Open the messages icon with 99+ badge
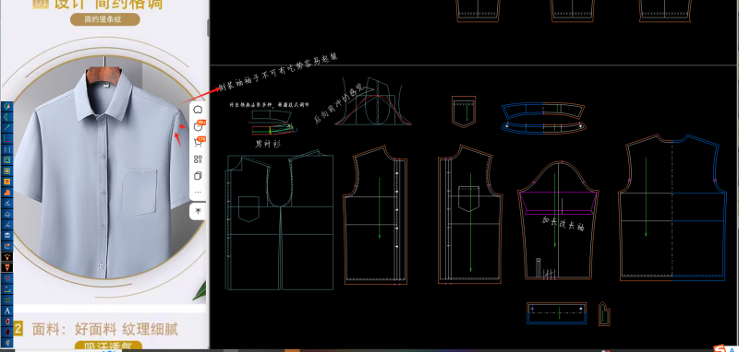The width and height of the screenshot is (739, 352). [x=199, y=125]
